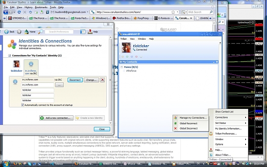Open the search engine dropdown

point(186,12)
